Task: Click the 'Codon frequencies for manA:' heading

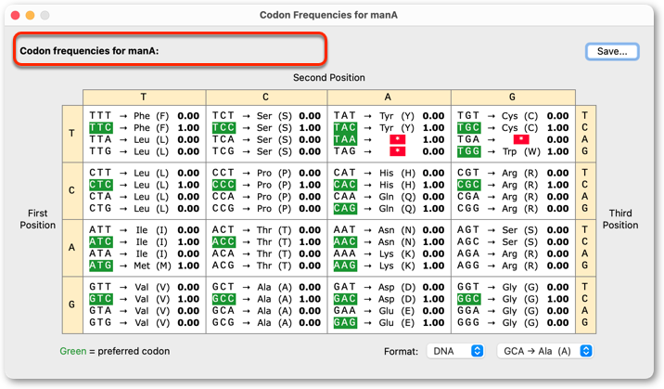Action: point(89,51)
